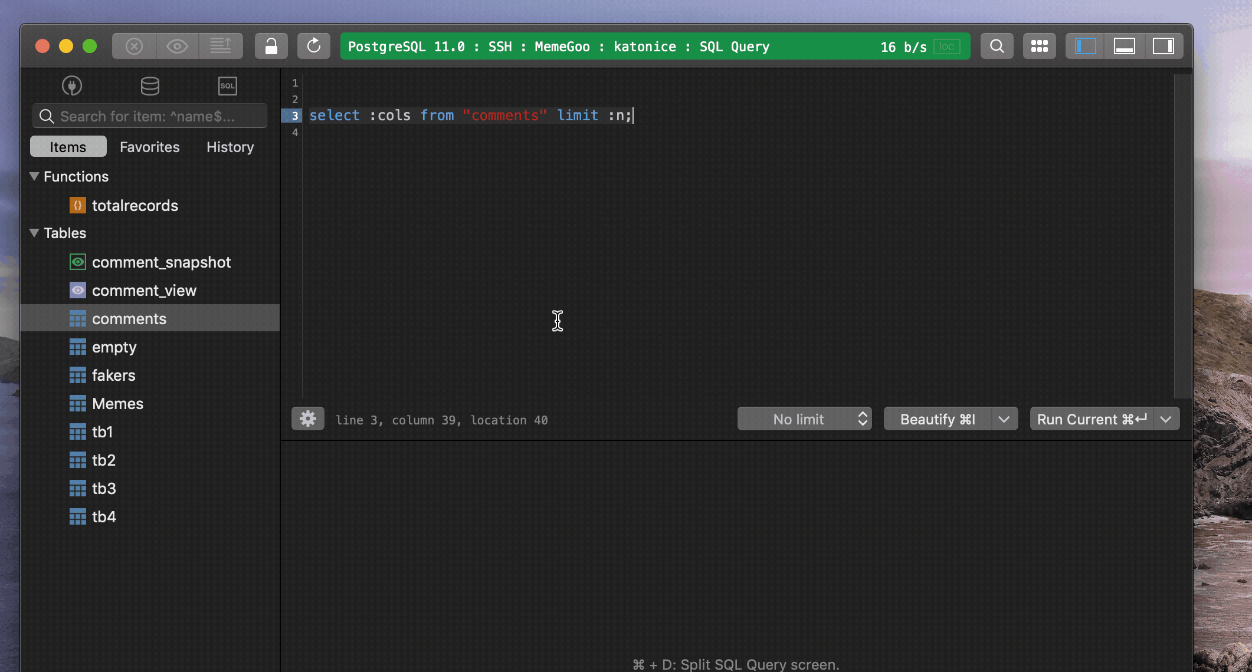Switch to the Favorites tab

[x=149, y=147]
